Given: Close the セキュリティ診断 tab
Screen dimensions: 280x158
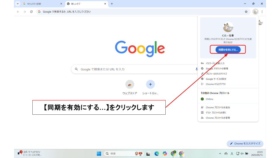Looking at the screenshot, I should pyautogui.click(x=61, y=4).
